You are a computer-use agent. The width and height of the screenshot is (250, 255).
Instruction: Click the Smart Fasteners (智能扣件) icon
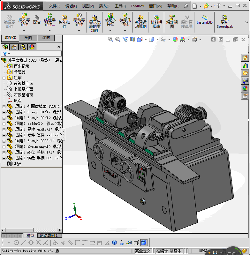pyautogui.click(x=64, y=21)
